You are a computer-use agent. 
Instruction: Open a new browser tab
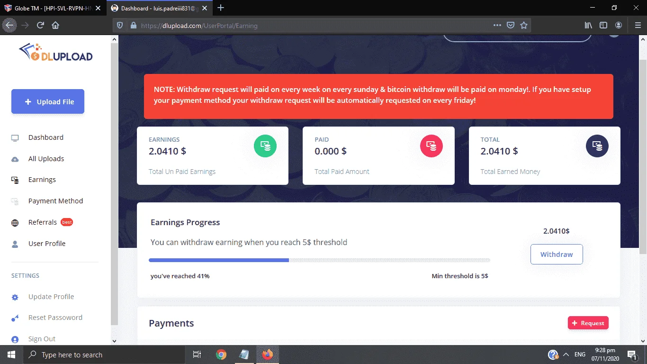point(221,8)
